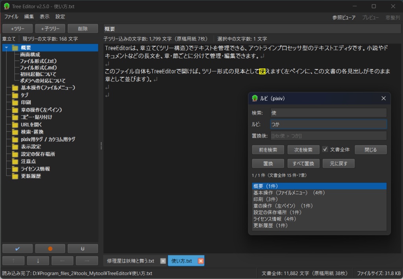Viewport: 403px width, 279px height.
Task: Open the 設定 menu
Action: 60,17
